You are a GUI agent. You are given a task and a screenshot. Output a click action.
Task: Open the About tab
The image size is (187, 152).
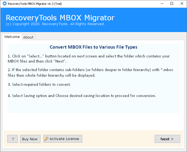click(x=28, y=37)
